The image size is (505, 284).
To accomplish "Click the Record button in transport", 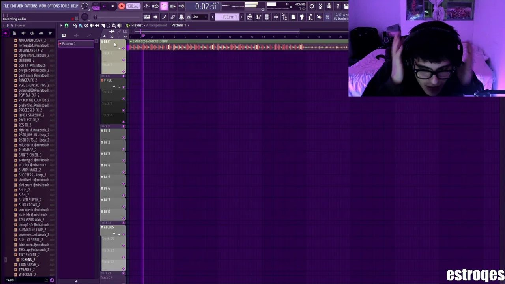I will (122, 6).
